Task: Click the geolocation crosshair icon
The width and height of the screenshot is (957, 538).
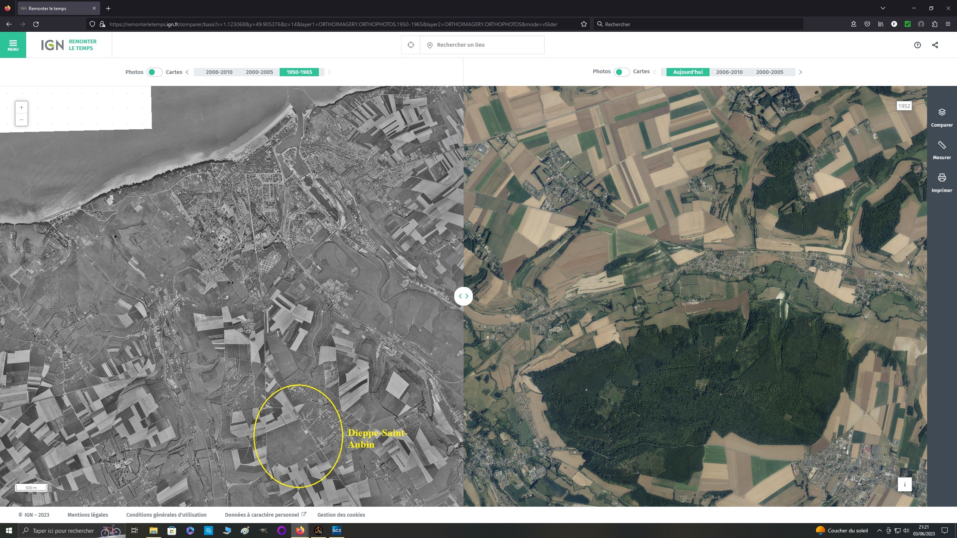Action: [x=410, y=45]
